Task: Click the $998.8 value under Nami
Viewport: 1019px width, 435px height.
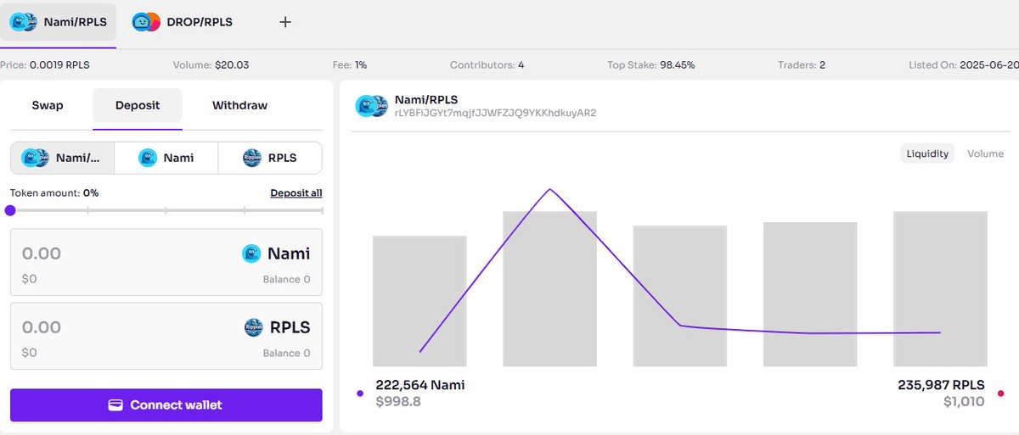Action: pyautogui.click(x=398, y=401)
